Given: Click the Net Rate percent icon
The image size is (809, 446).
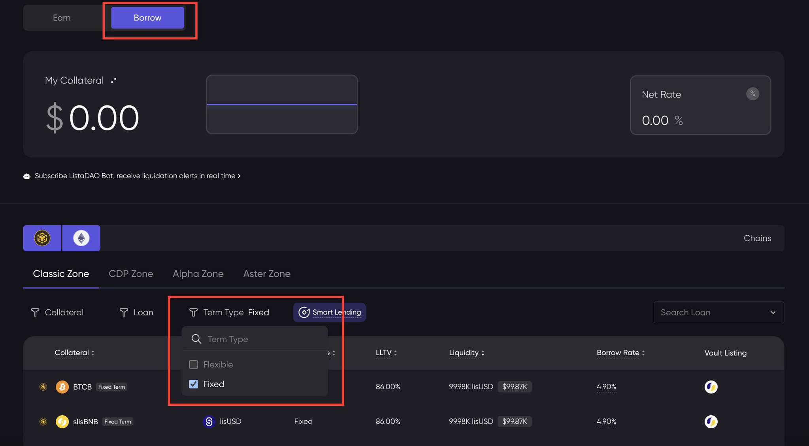Looking at the screenshot, I should tap(752, 94).
